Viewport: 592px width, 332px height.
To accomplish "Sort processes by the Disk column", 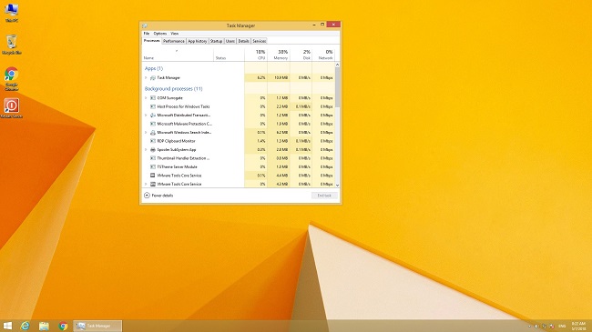I will (x=301, y=55).
